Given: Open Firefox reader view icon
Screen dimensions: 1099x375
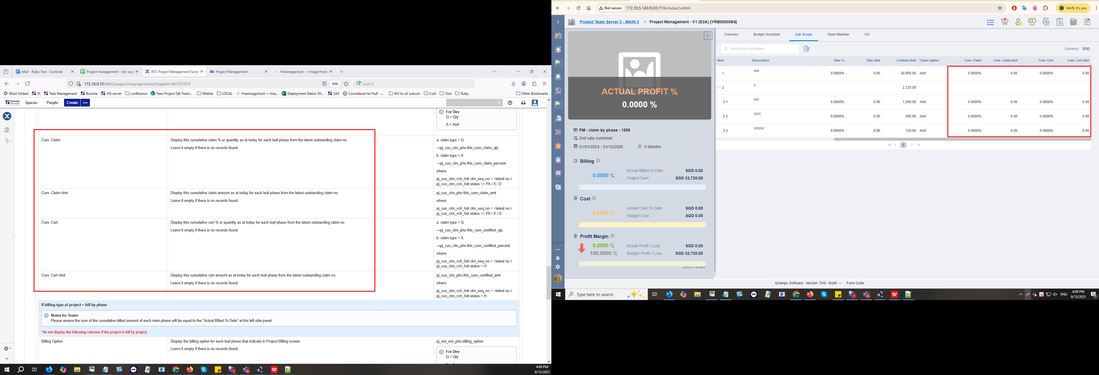Looking at the screenshot, I should 324,84.
